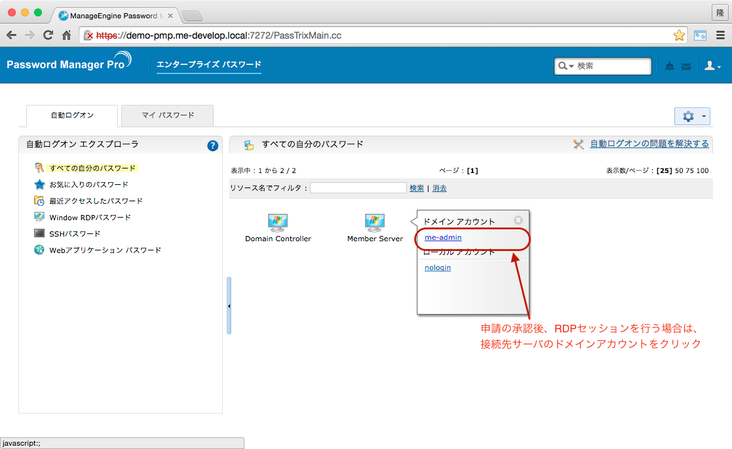Go to browser home icon
732x449 pixels.
[x=66, y=35]
